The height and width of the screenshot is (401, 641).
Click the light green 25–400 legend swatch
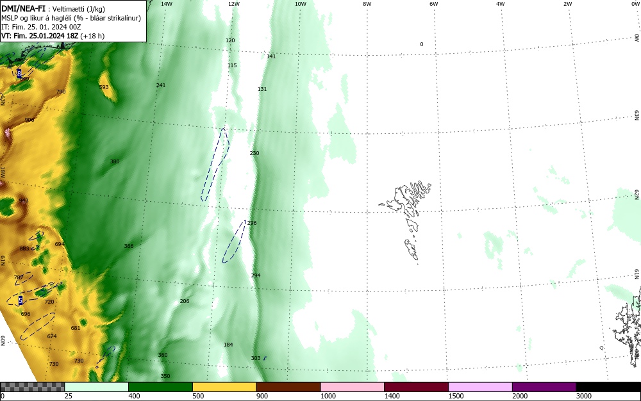tap(96, 387)
